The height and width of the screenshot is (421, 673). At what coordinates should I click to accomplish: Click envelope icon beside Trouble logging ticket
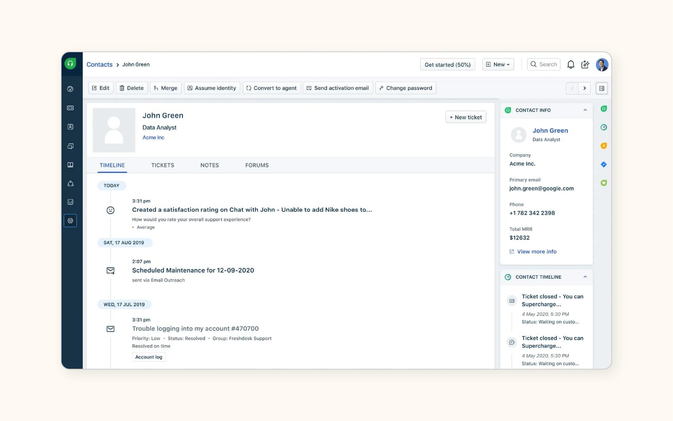coord(110,329)
